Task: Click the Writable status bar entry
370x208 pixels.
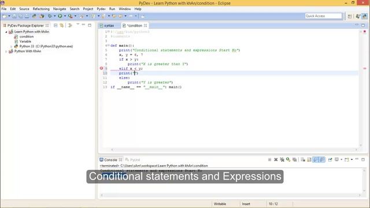Action: [x=220, y=204]
